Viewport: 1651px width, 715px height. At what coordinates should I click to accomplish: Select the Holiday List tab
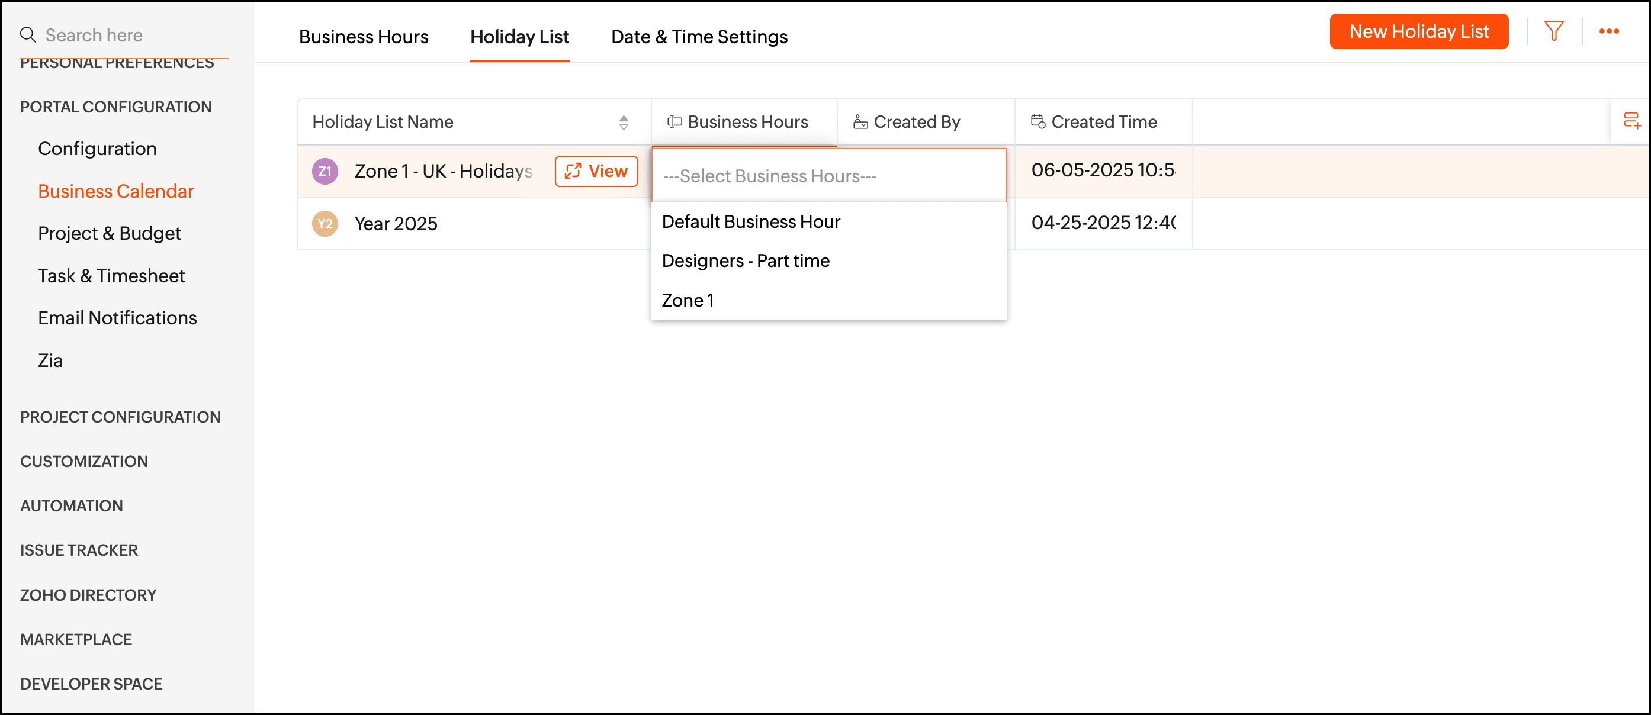[x=519, y=37]
